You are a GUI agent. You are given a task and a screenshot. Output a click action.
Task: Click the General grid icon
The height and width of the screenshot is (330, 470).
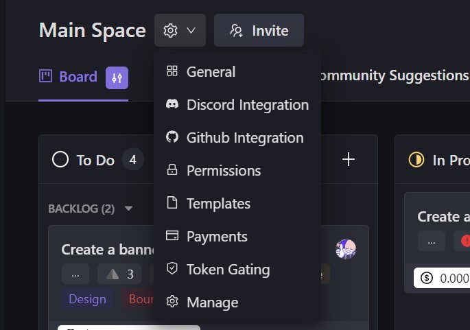[x=172, y=72]
